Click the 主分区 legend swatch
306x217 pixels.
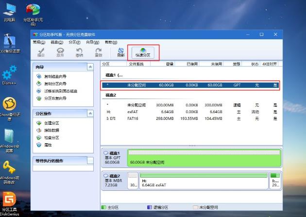click(x=104, y=207)
